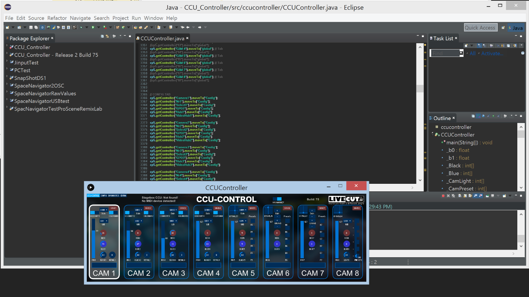
Task: Click the Save icon in Eclipse toolbar
Action: [31, 27]
